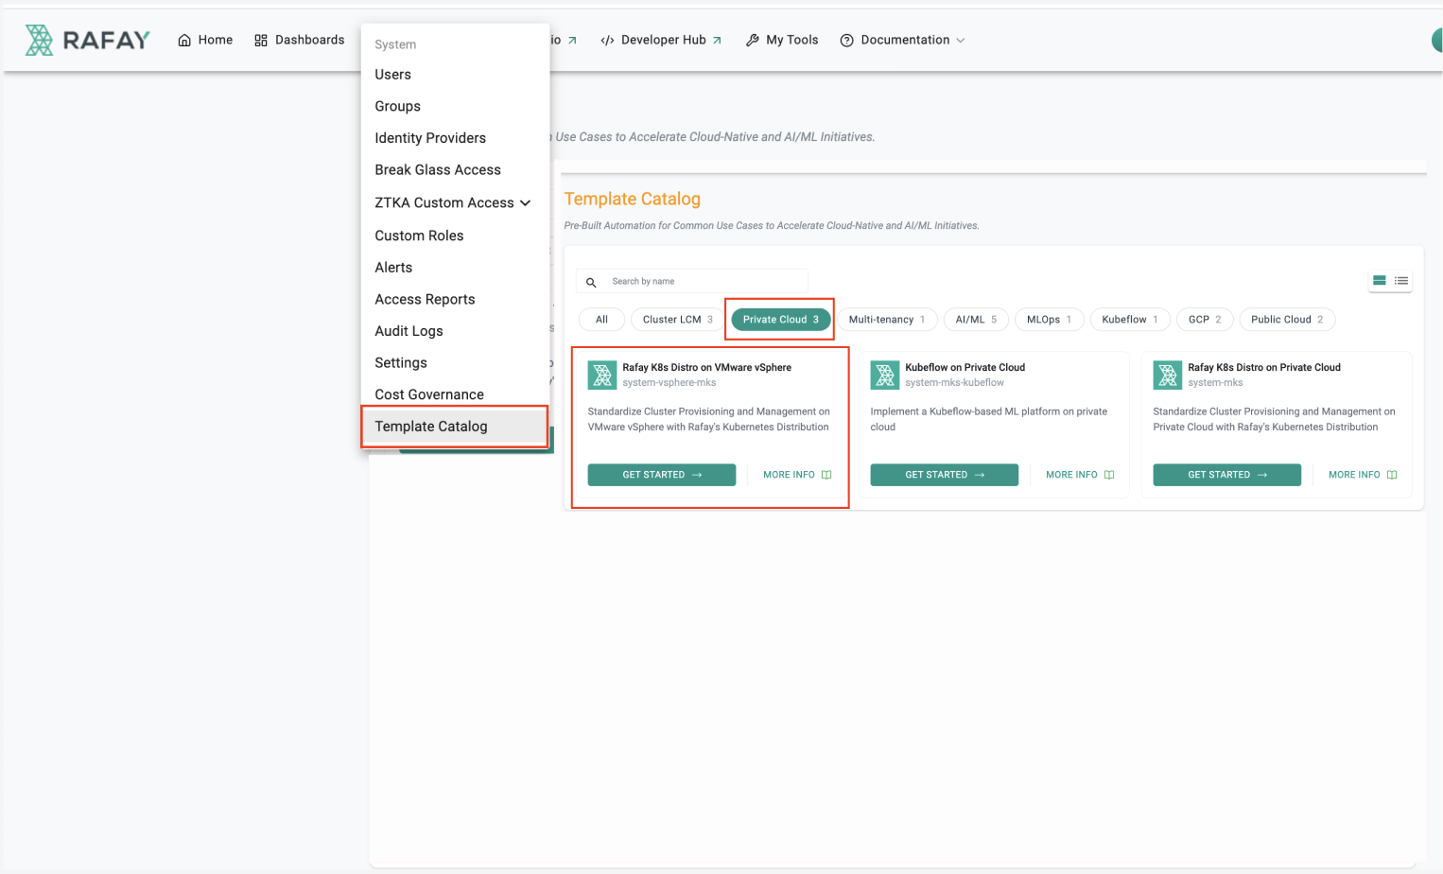Viewport: 1443px width, 874px height.
Task: Click Rafay K8s Distro on Private Cloud title
Action: coord(1264,367)
